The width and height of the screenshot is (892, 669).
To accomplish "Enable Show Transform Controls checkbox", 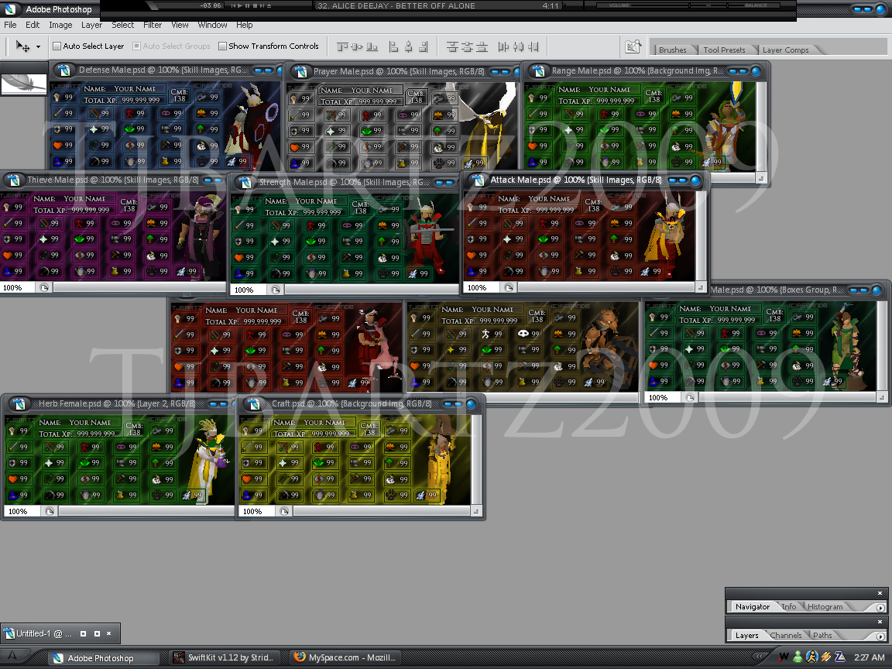I will [222, 46].
